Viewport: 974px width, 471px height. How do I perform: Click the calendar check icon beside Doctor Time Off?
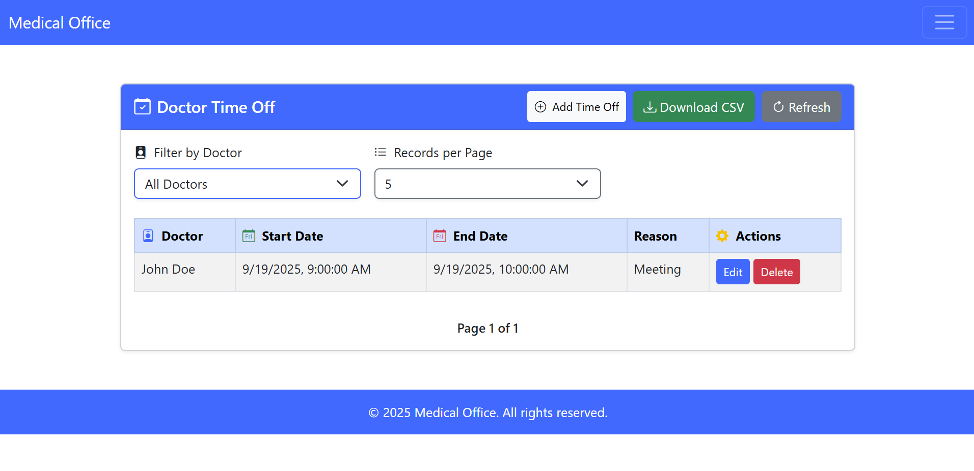(x=142, y=107)
